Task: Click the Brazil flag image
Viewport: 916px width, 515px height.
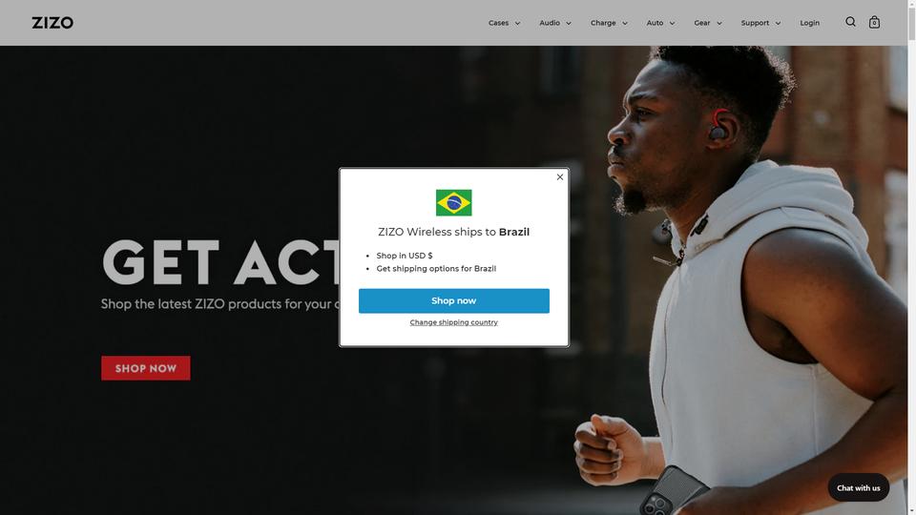Action: (454, 202)
